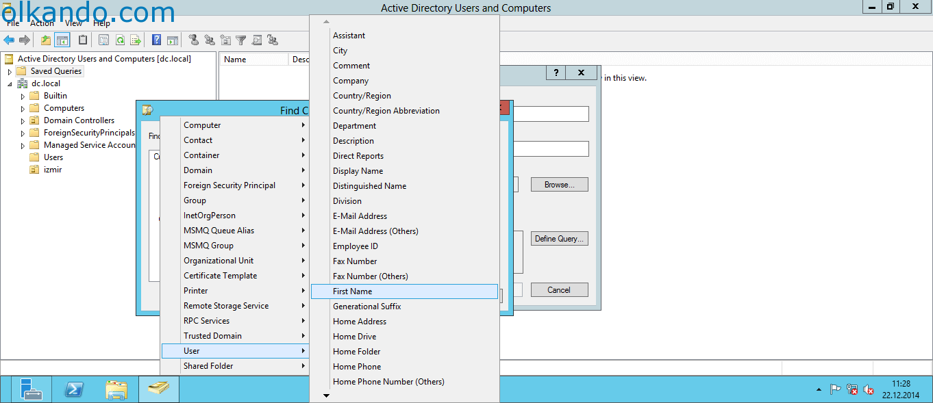Click the Find objects magnifier icon

257,40
